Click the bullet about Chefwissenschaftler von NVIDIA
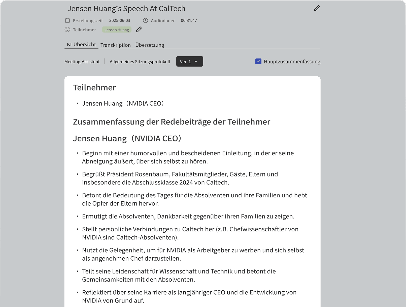The image size is (406, 307). pos(190,233)
